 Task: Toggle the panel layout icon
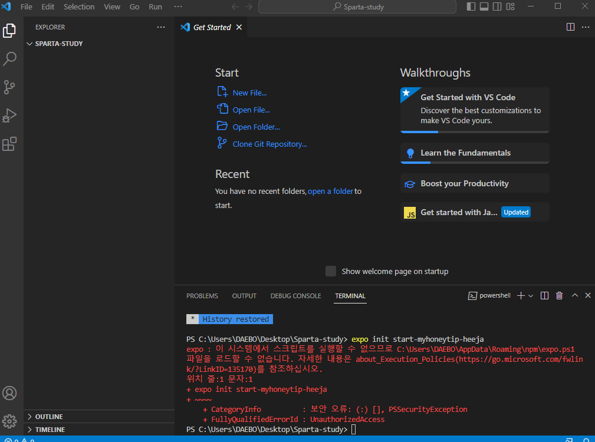(x=484, y=6)
